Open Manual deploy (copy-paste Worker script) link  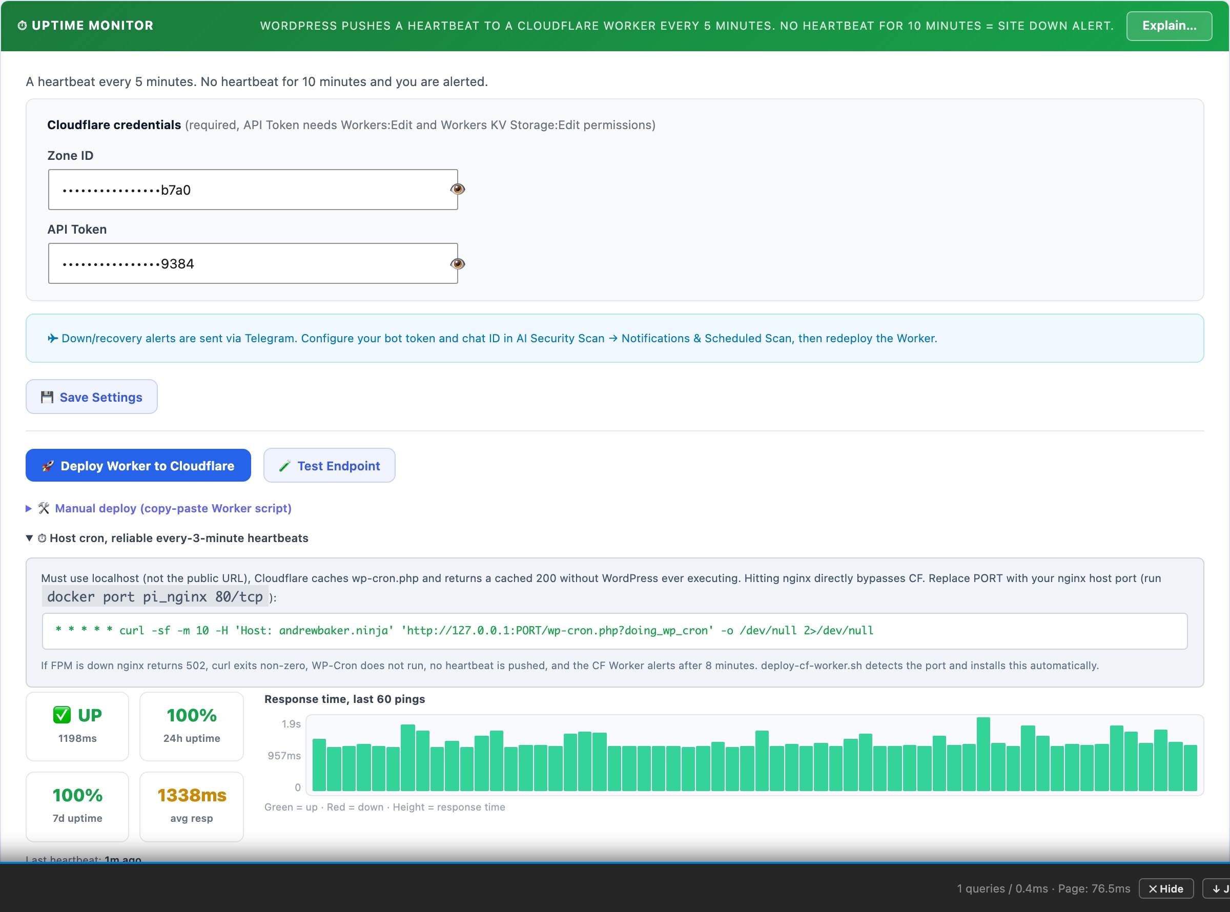[x=173, y=508]
